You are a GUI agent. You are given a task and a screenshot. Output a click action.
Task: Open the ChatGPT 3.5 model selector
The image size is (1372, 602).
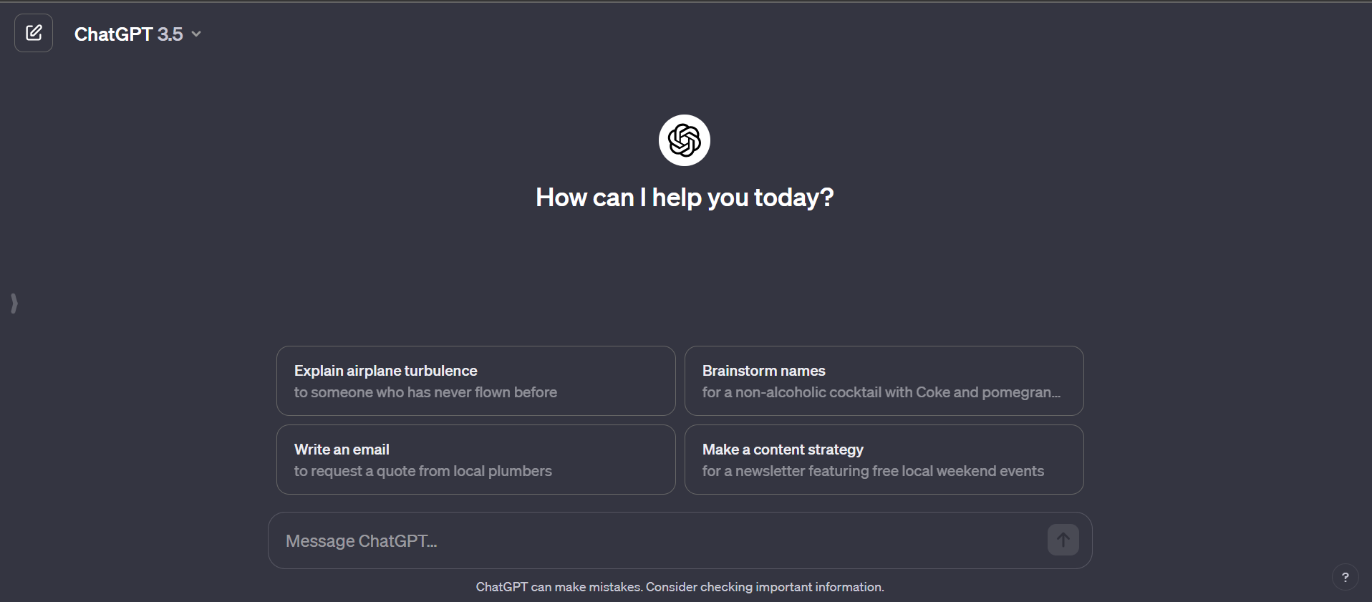(137, 34)
